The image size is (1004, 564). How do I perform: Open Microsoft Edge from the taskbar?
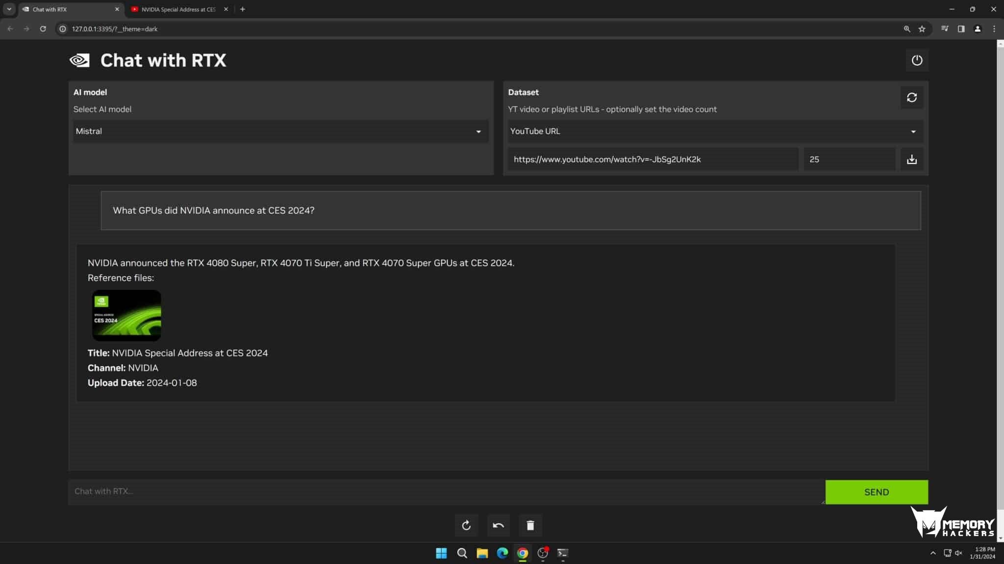[x=502, y=553]
